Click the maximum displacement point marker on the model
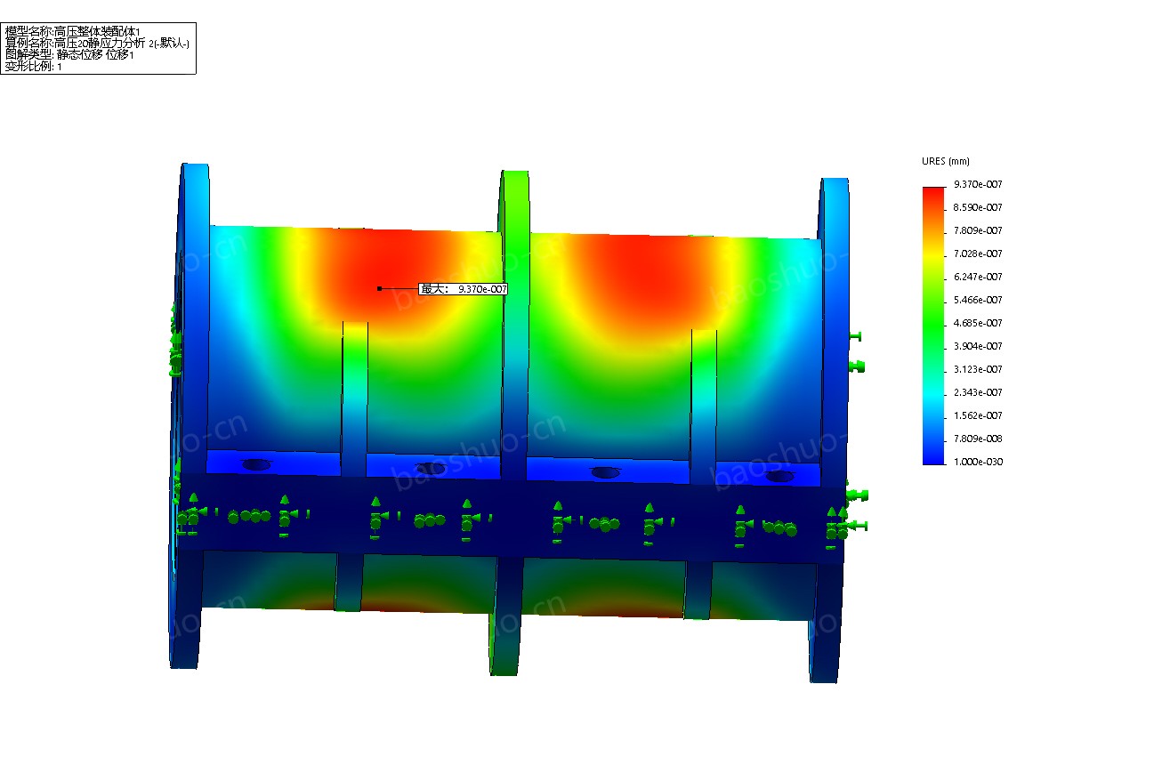1154x765 pixels. point(379,288)
